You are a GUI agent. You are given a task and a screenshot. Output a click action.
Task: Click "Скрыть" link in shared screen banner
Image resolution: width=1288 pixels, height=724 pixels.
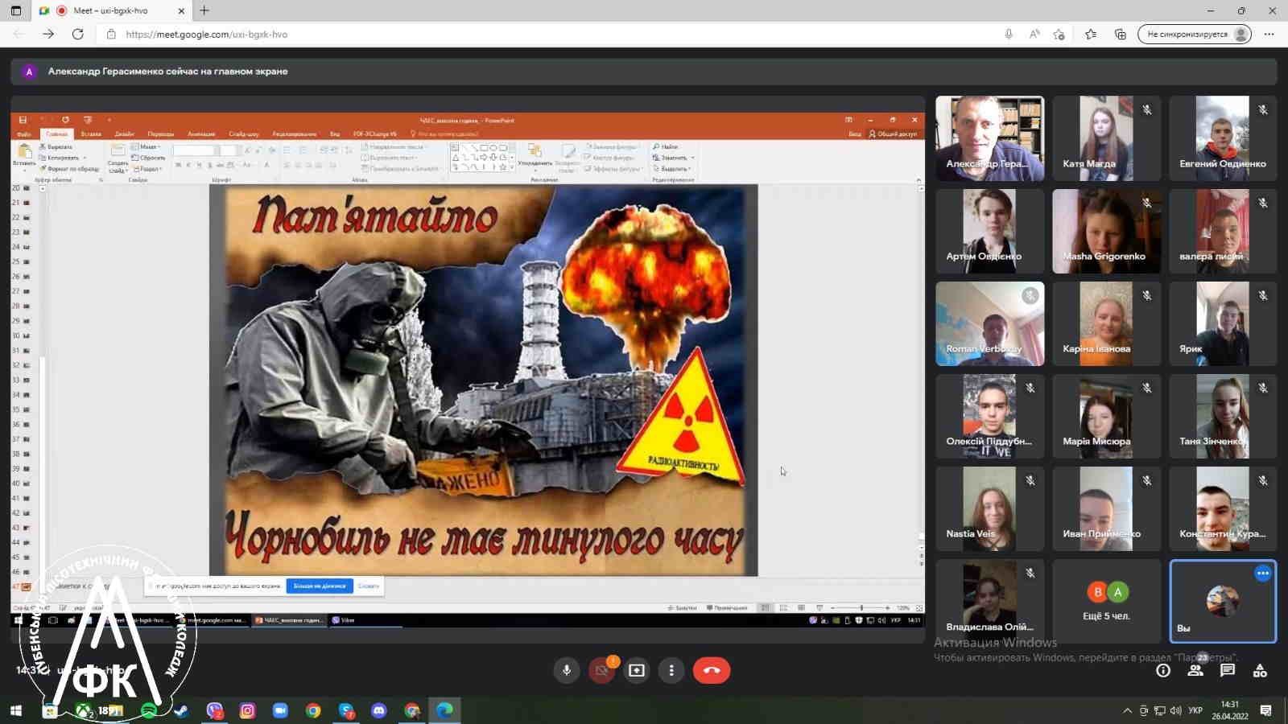tap(369, 586)
